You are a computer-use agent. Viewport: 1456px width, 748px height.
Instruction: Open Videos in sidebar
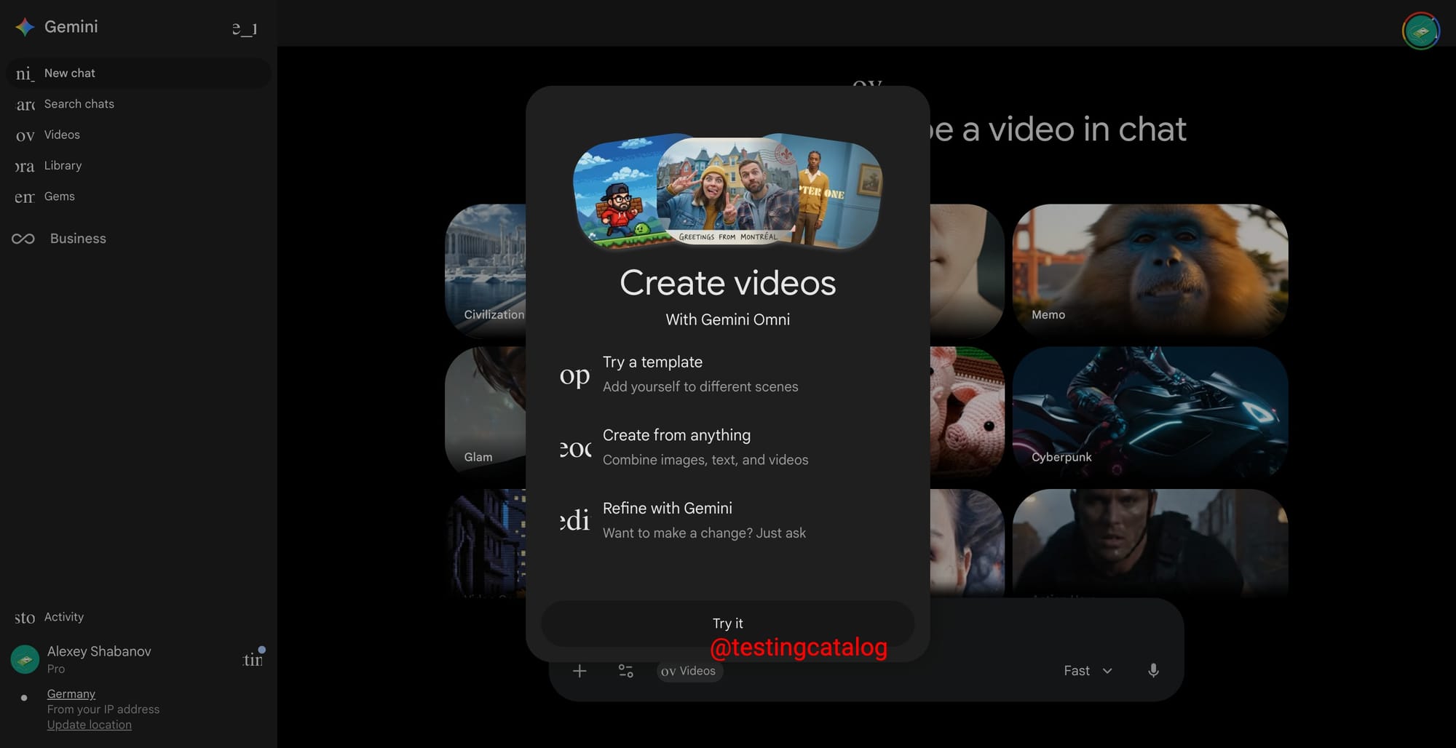(x=138, y=135)
